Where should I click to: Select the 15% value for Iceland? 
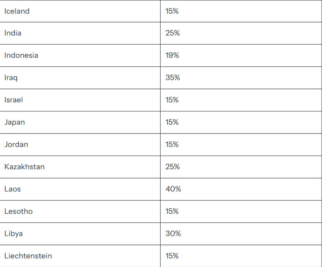coord(172,11)
